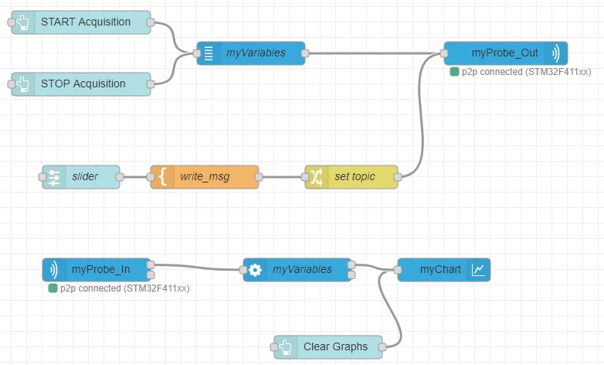This screenshot has width=604, height=365.
Task: Click the myChart input port
Action: 398,270
